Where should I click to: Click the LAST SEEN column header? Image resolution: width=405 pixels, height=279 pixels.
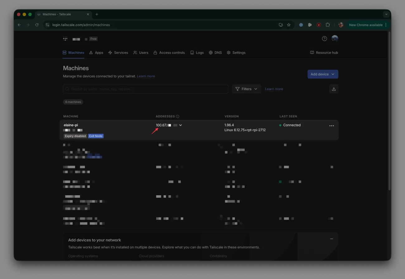coord(288,116)
